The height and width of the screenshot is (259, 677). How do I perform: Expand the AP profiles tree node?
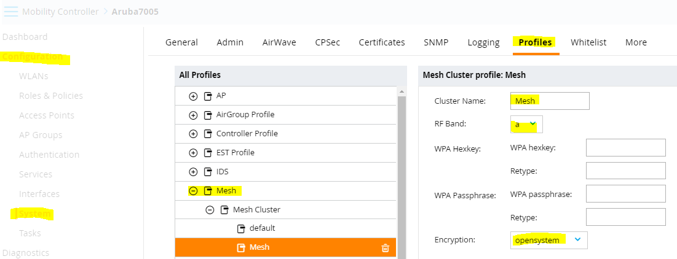193,96
